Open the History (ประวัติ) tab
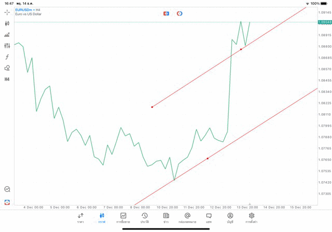332x232 pixels. click(x=144, y=217)
